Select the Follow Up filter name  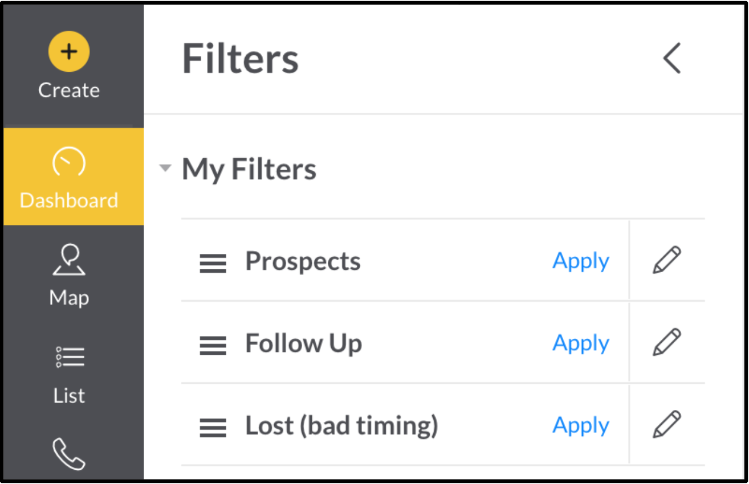[303, 343]
